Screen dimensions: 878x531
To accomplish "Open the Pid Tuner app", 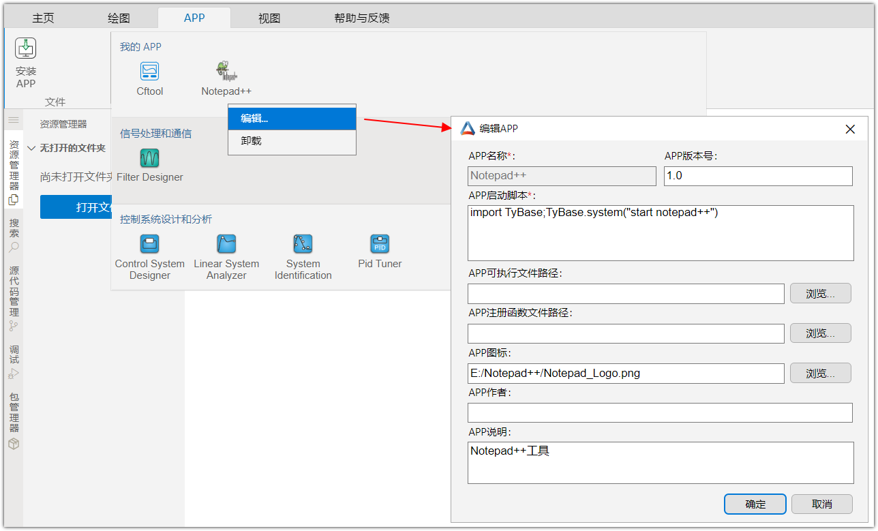I will click(380, 244).
